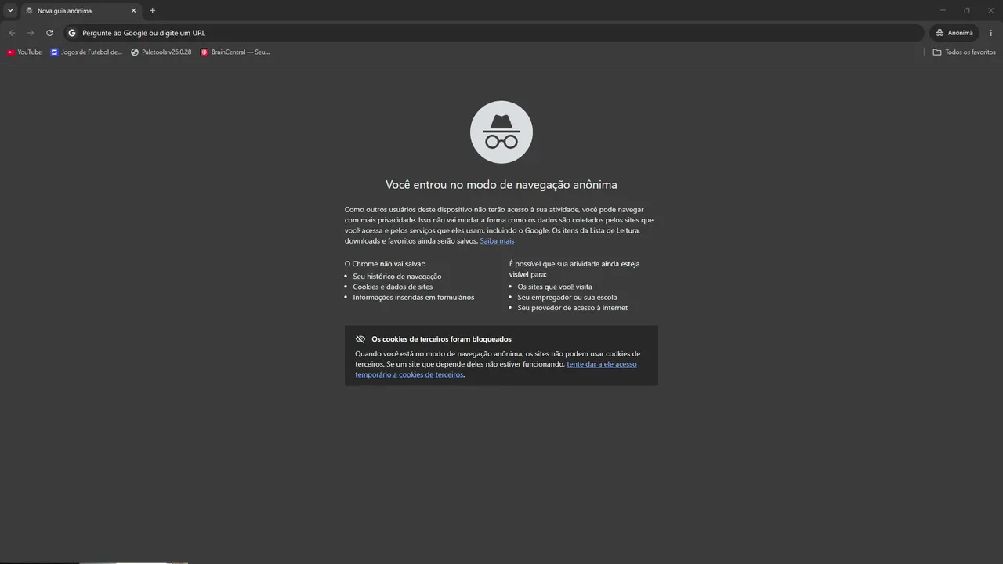The width and height of the screenshot is (1003, 564).
Task: Open a new tab with plus button
Action: click(152, 11)
